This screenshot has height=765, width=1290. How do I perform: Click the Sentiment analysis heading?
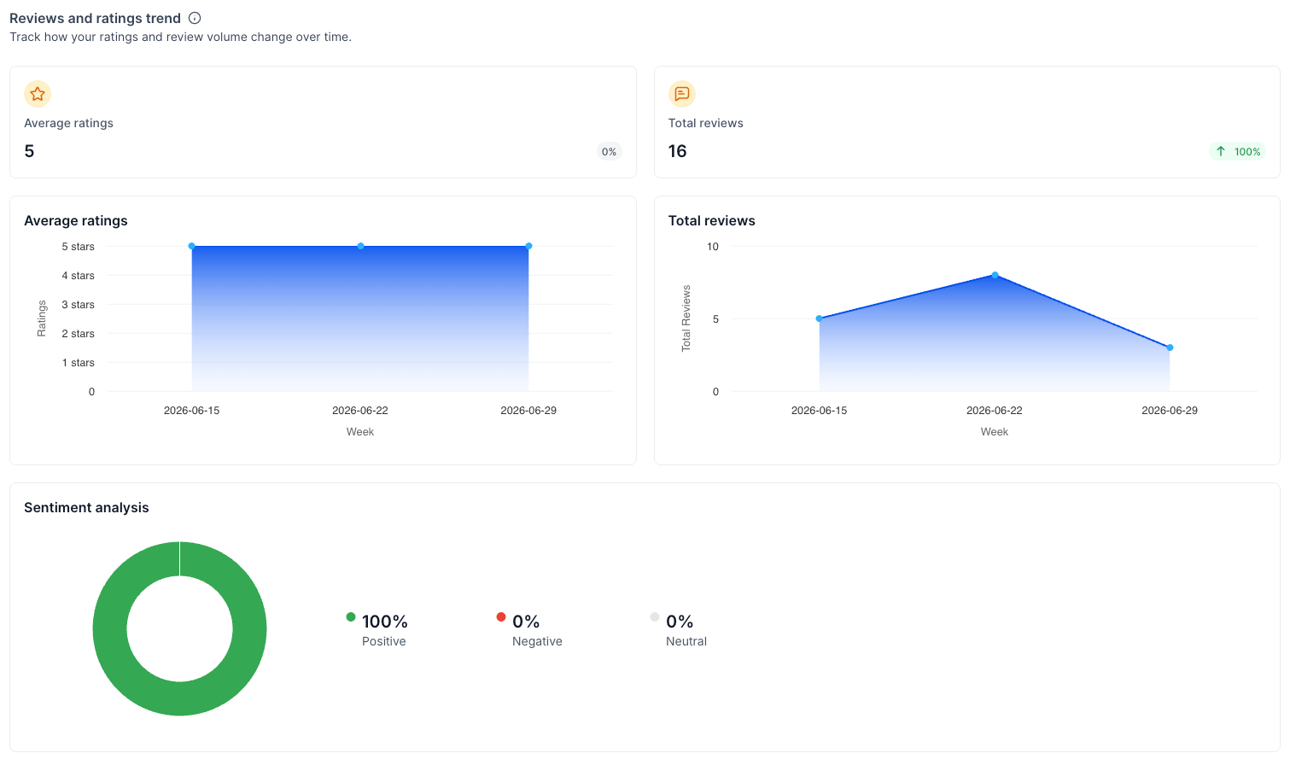tap(86, 507)
